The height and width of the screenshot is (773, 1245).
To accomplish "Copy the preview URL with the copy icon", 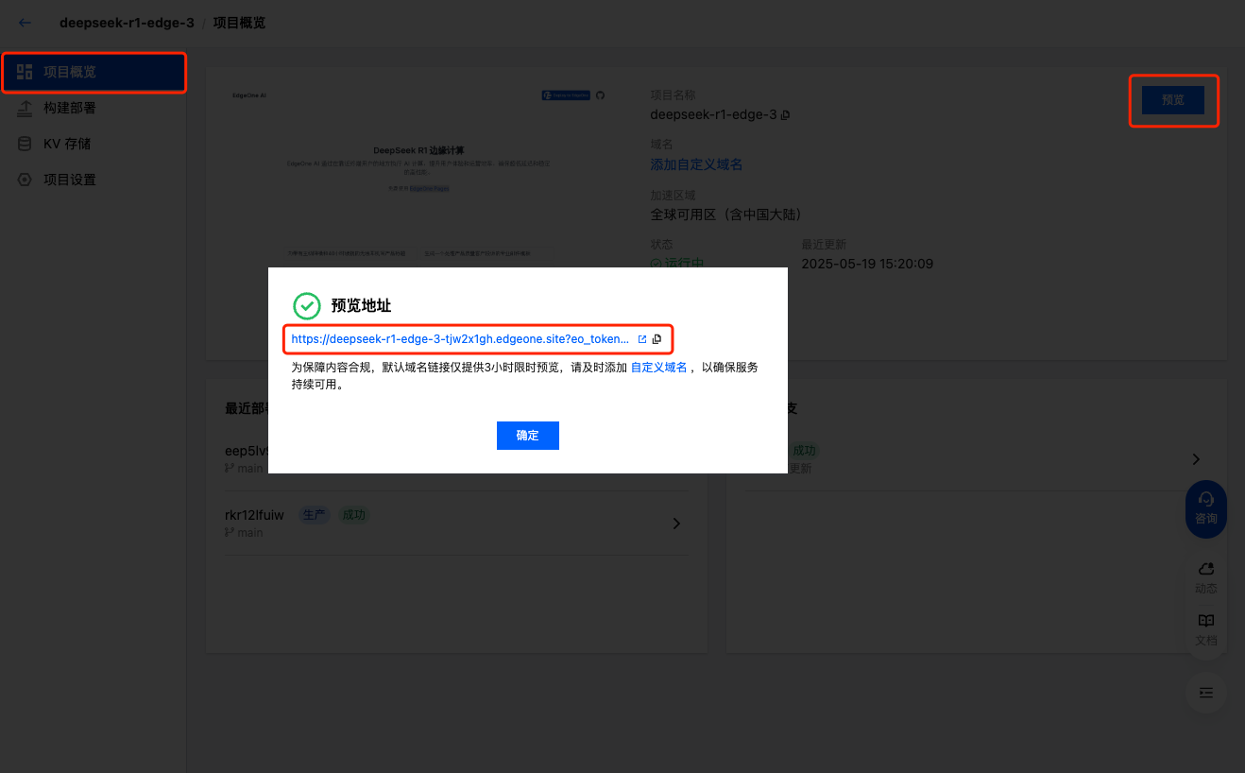I will [x=657, y=339].
